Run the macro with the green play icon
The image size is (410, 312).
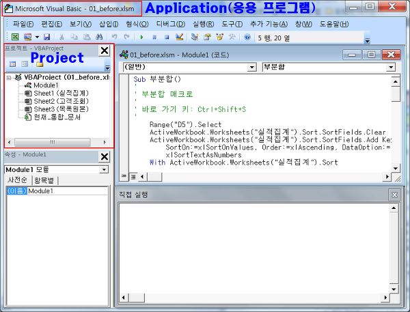pos(141,37)
